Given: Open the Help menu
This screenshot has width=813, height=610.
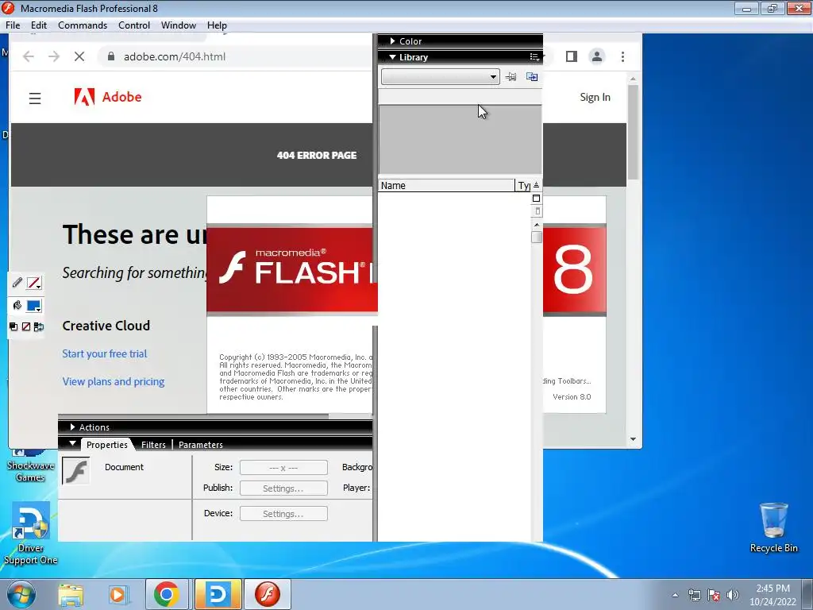Looking at the screenshot, I should 217,25.
